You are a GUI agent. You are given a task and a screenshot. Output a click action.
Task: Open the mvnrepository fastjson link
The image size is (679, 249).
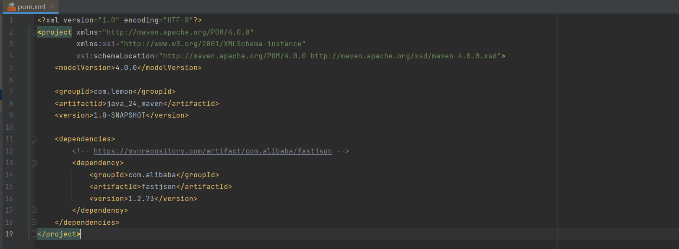[x=212, y=151]
